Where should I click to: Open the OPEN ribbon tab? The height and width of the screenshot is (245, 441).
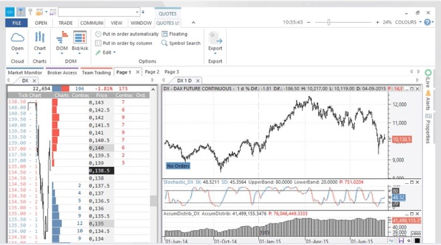41,23
